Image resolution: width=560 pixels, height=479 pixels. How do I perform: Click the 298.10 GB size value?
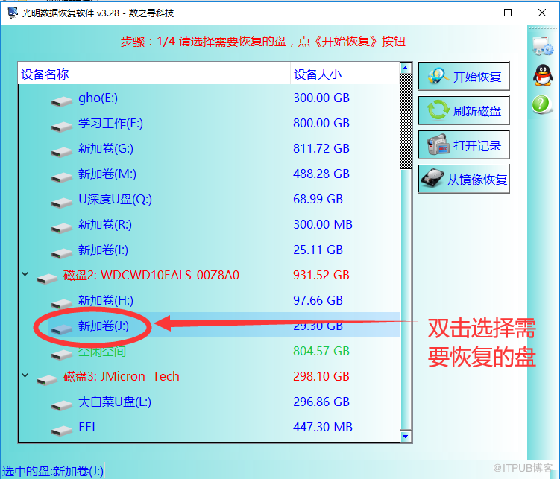321,376
